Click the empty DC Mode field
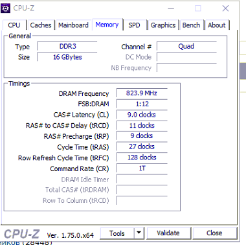246x245 pixels. point(186,57)
